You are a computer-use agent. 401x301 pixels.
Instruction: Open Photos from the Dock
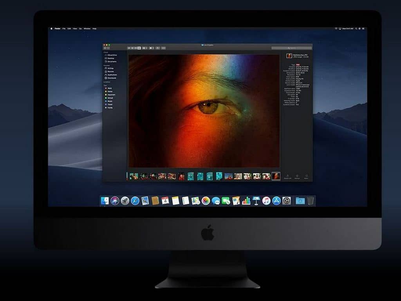206,201
